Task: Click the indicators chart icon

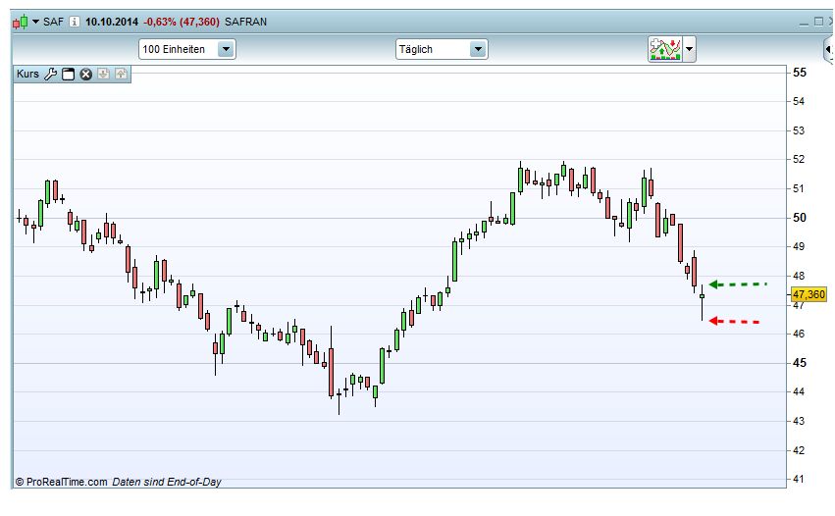Action: coord(664,49)
